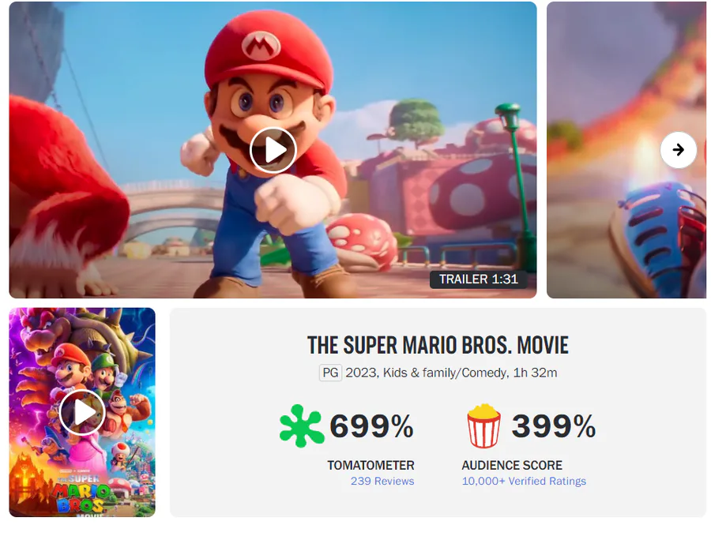Click the AUDIENCE SCORE label

512,465
